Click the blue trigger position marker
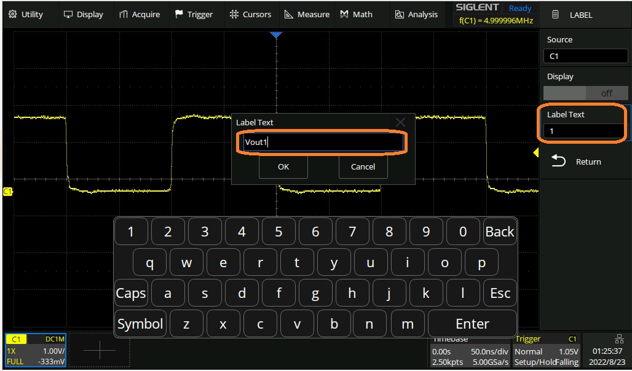Image resolution: width=632 pixels, height=371 pixels. coord(276,35)
